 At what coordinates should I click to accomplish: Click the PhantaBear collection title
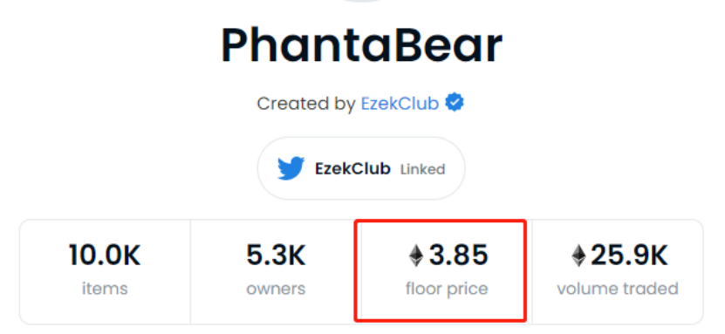pyautogui.click(x=361, y=45)
